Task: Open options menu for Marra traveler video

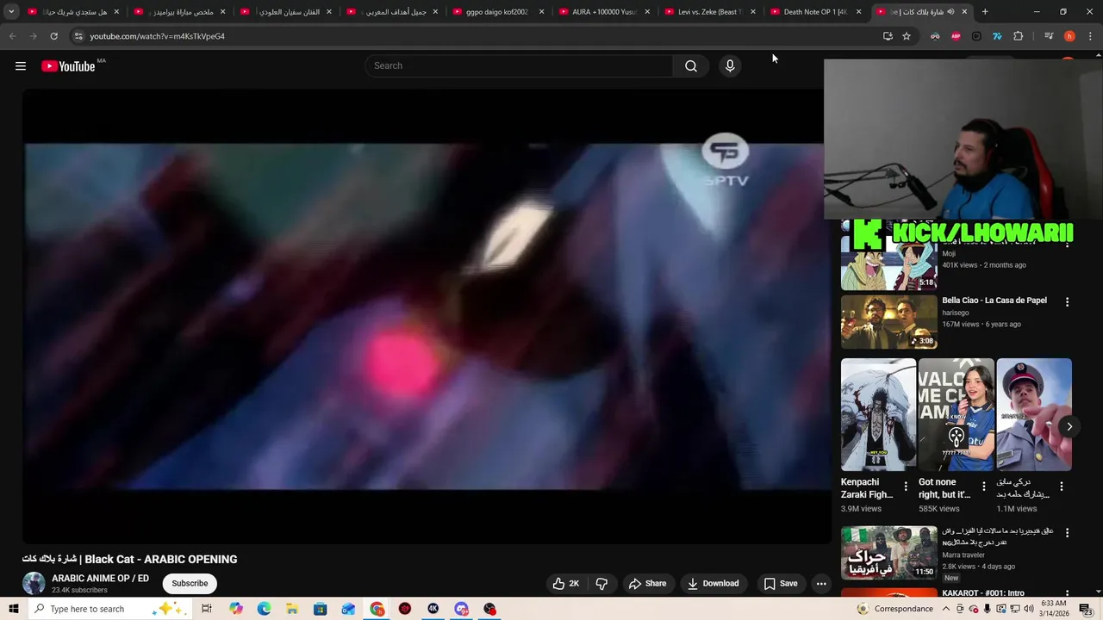Action: pyautogui.click(x=1067, y=533)
